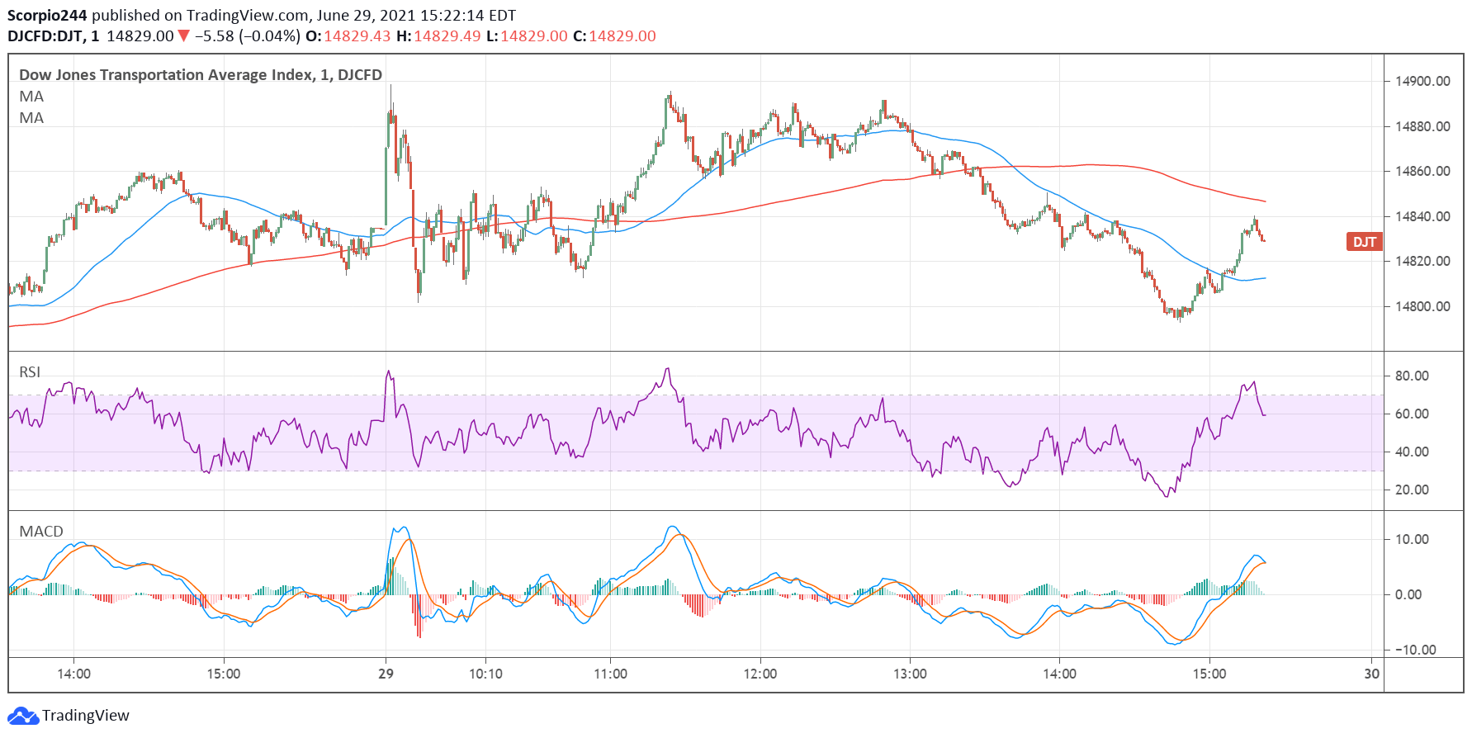The width and height of the screenshot is (1472, 738).
Task: Click the Scorpio244 author name
Action: 47,15
